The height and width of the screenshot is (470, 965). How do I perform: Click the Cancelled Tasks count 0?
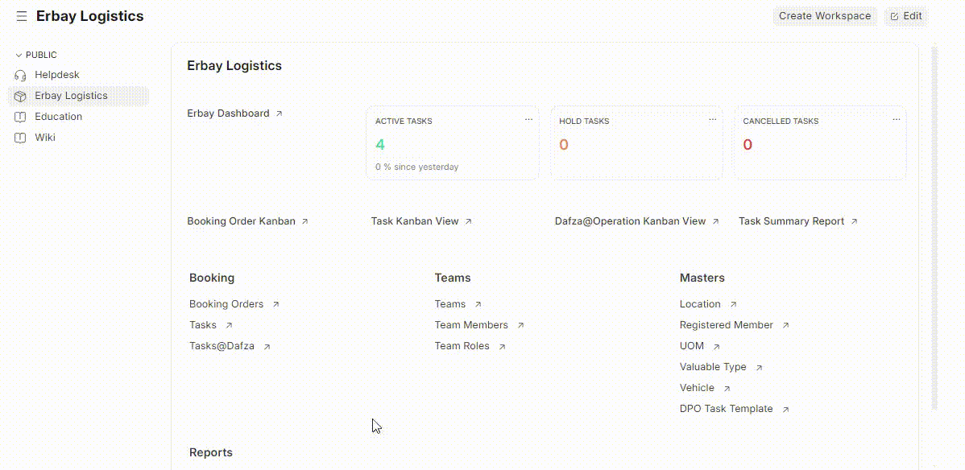[x=748, y=145]
